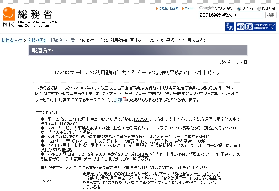Go to 総務省トップ breadcrumb
279x191 pixels.
[12, 41]
